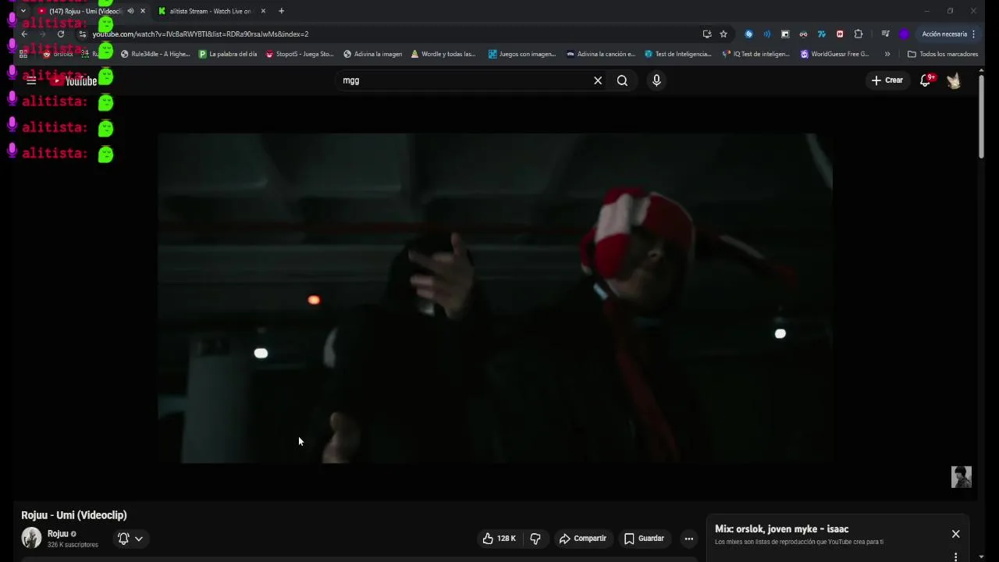Viewport: 999px width, 562px height.
Task: Close the Mix playlist panel
Action: 955,534
